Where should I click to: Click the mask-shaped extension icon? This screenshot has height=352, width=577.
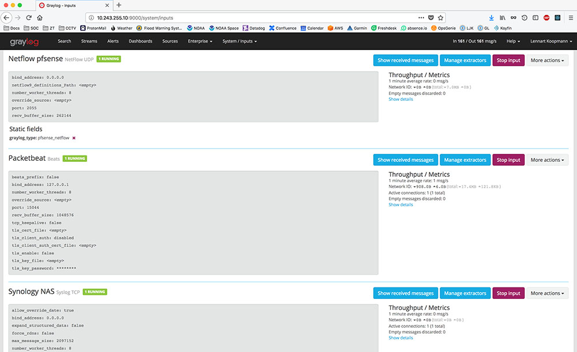(514, 18)
